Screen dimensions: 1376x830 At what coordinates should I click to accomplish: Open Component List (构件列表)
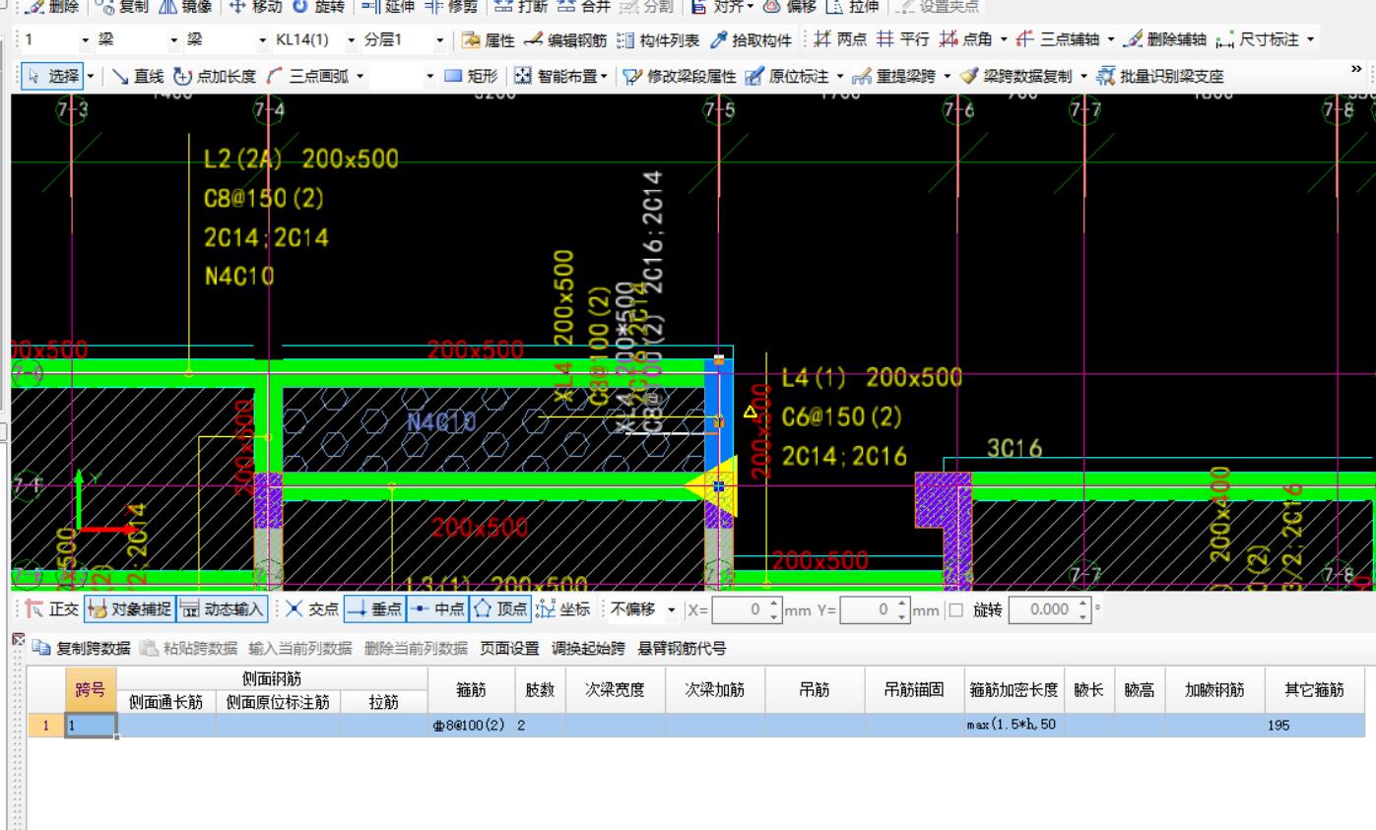[x=658, y=40]
